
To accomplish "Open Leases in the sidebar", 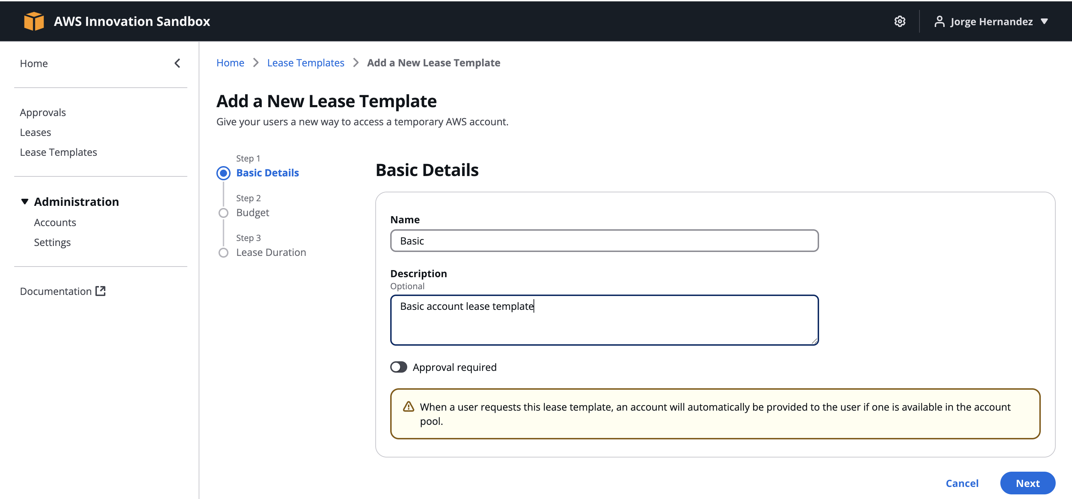I will point(35,132).
